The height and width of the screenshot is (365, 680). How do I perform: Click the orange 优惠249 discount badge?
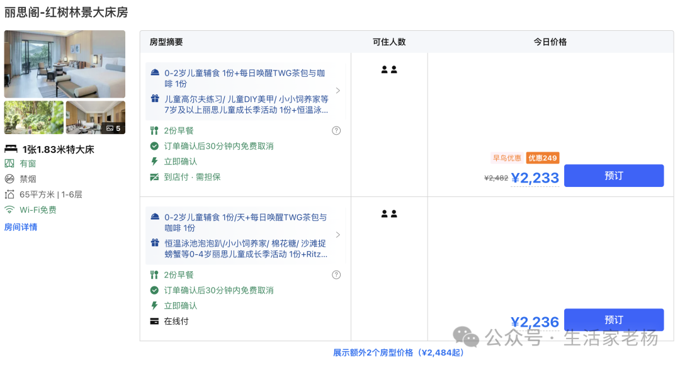pos(543,158)
